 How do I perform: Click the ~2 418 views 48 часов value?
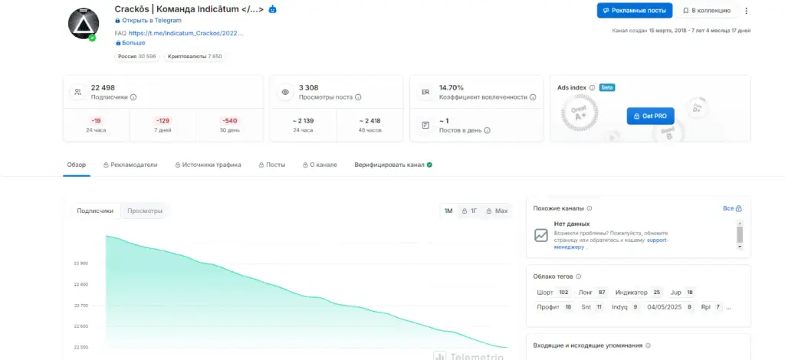(370, 120)
